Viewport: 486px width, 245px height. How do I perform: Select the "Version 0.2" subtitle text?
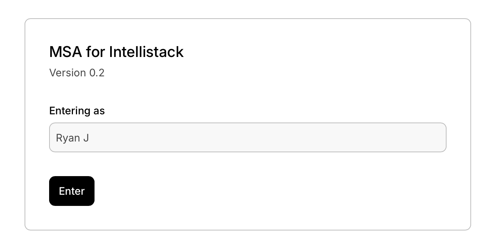pyautogui.click(x=77, y=73)
